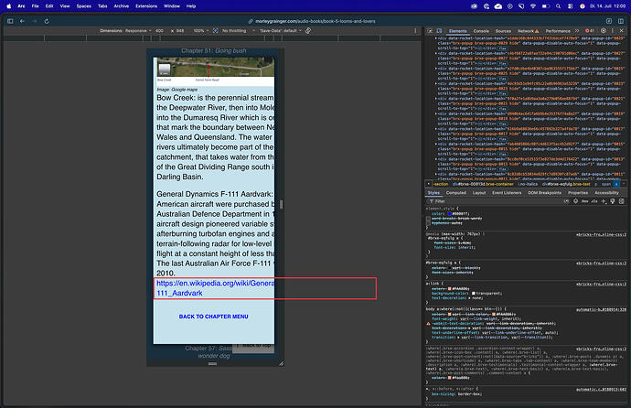
Task: Click BACK TO CHAPTER MENU
Action: [x=213, y=317]
